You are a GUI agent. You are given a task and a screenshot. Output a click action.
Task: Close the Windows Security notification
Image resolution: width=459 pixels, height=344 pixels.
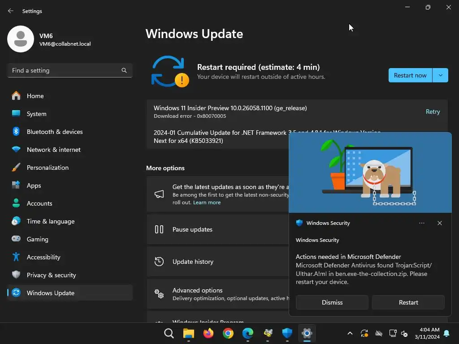click(440, 223)
